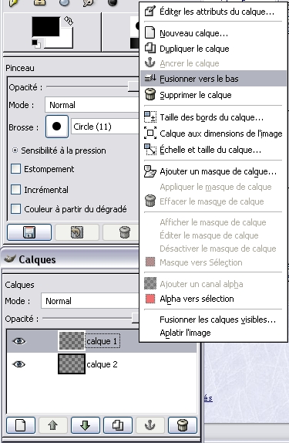
Task: Delete layer with the trash icon at bottom
Action: (183, 425)
